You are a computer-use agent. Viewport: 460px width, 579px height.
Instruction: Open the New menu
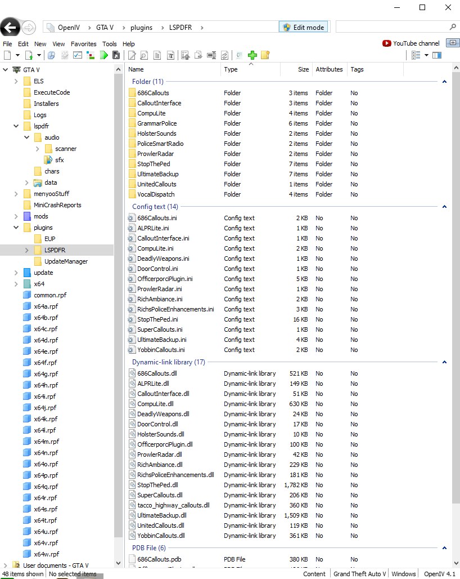[40, 44]
